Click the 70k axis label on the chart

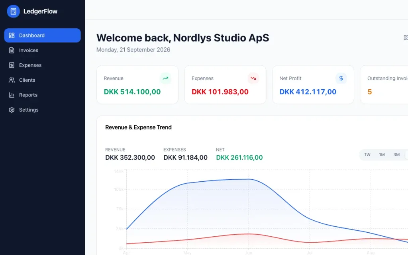[x=120, y=209]
